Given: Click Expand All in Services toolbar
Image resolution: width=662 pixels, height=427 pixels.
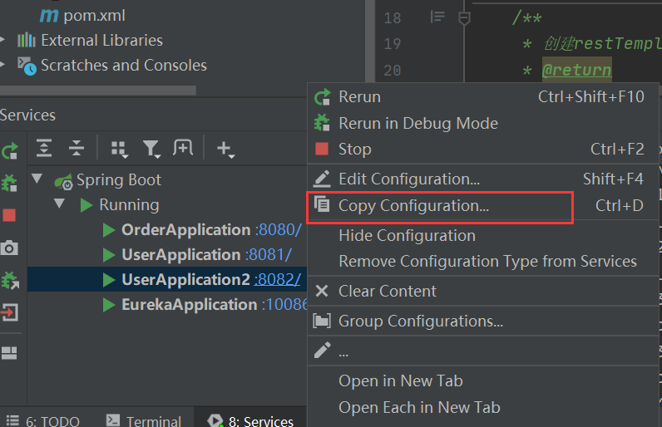Looking at the screenshot, I should (x=44, y=149).
